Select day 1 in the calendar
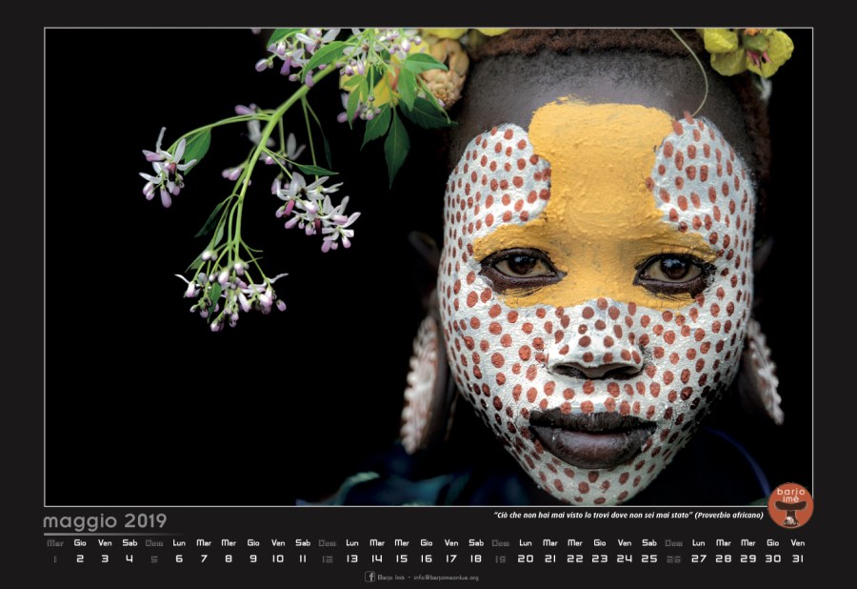Screen dimensions: 857x589 tap(55, 559)
